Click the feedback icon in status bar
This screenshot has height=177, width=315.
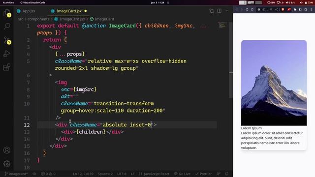(219, 174)
